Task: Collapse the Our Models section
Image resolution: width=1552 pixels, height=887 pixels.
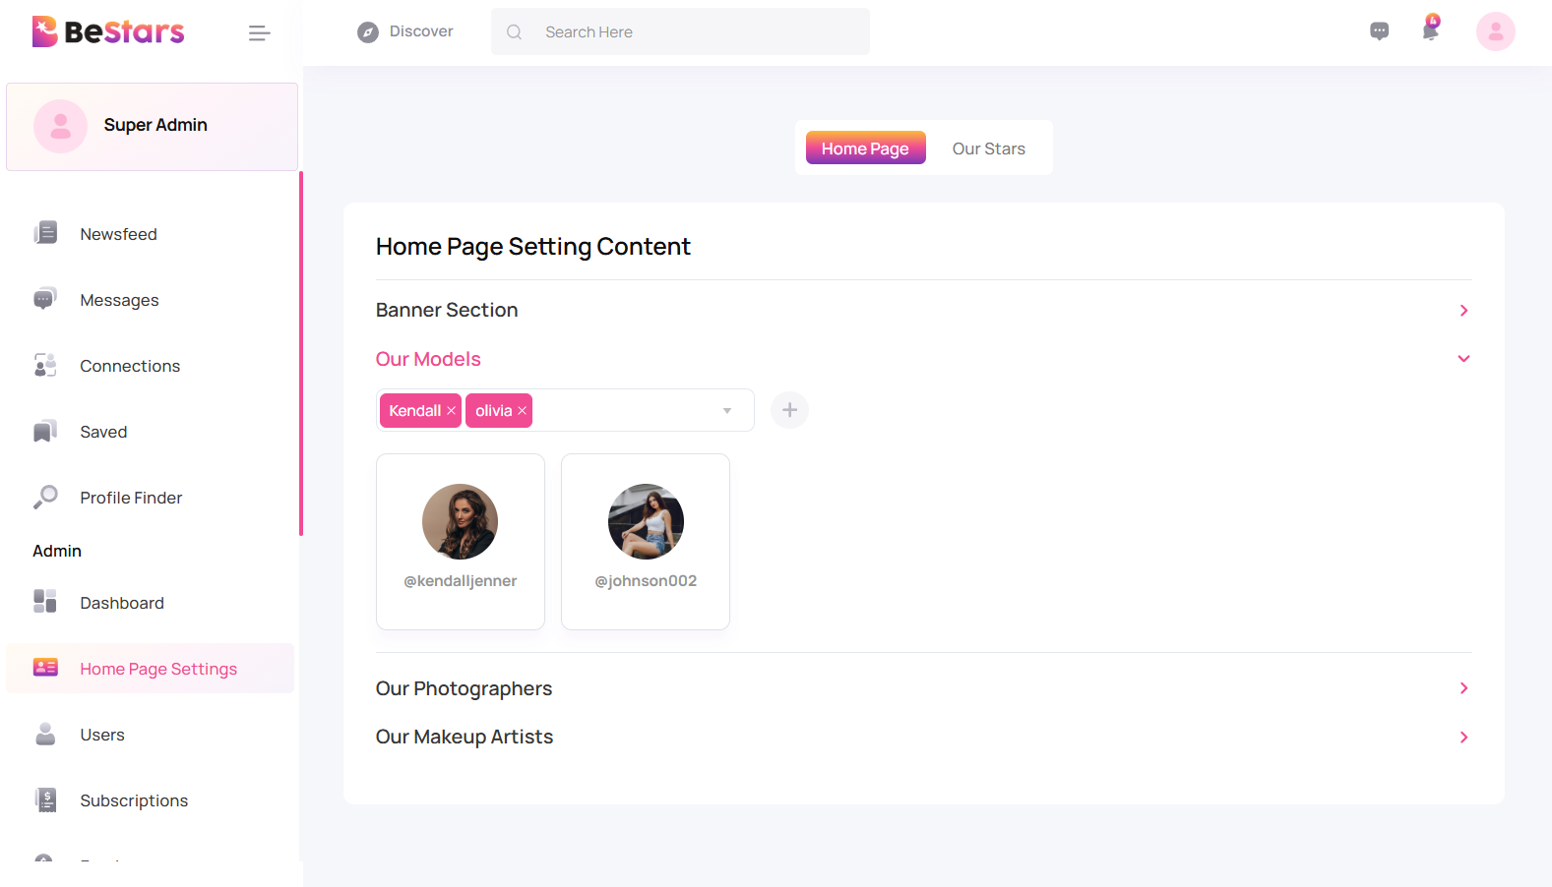Action: point(1463,358)
